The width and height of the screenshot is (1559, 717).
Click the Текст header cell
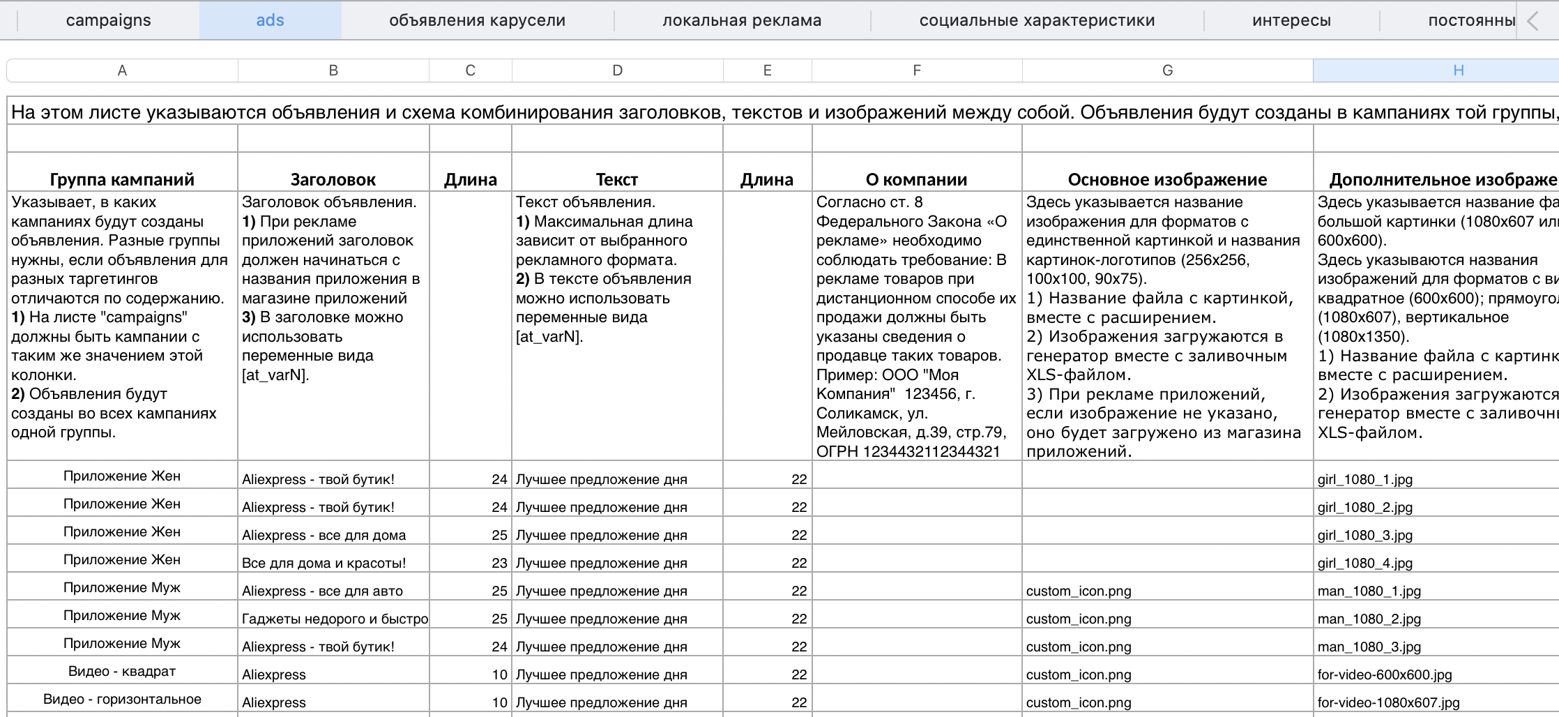pos(617,172)
